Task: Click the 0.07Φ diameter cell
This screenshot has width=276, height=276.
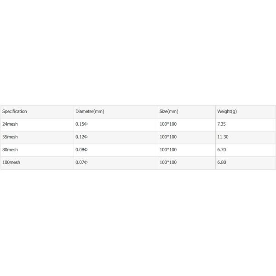Action: point(81,162)
